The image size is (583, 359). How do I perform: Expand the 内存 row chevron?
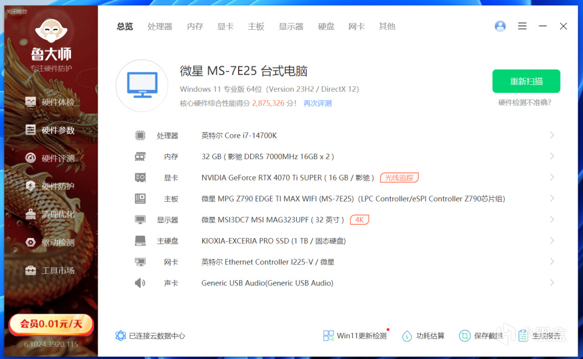[552, 156]
